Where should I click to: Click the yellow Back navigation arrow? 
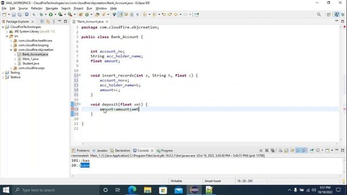176,15
